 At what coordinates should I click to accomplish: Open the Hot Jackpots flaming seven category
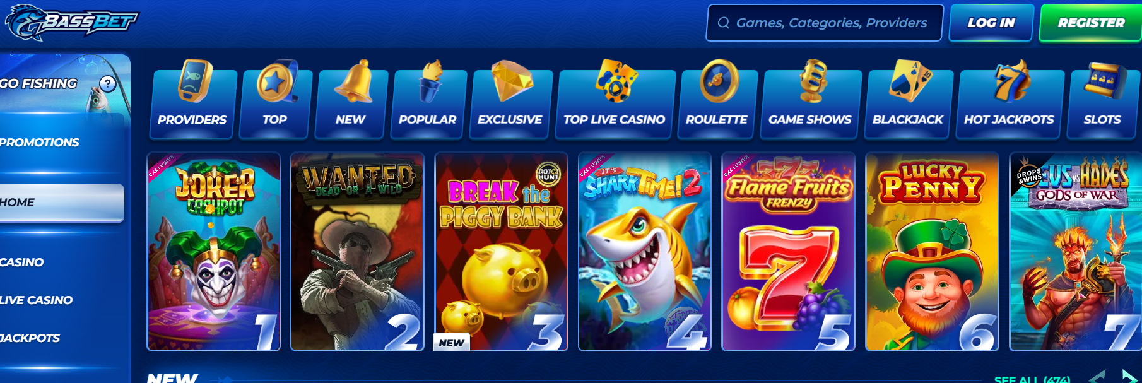(1010, 99)
